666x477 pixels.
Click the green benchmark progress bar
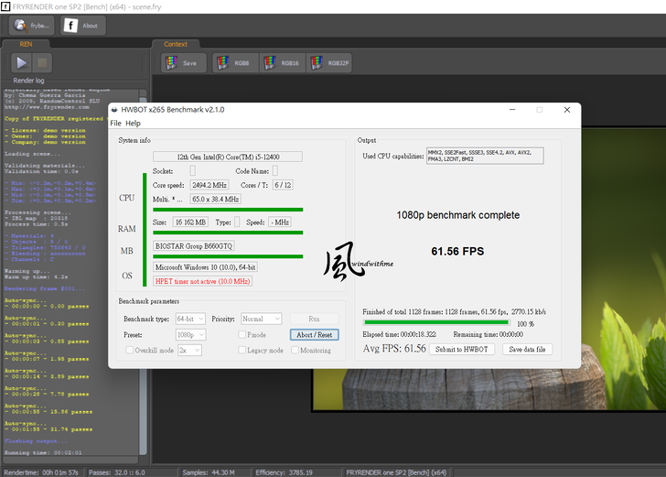tap(435, 322)
